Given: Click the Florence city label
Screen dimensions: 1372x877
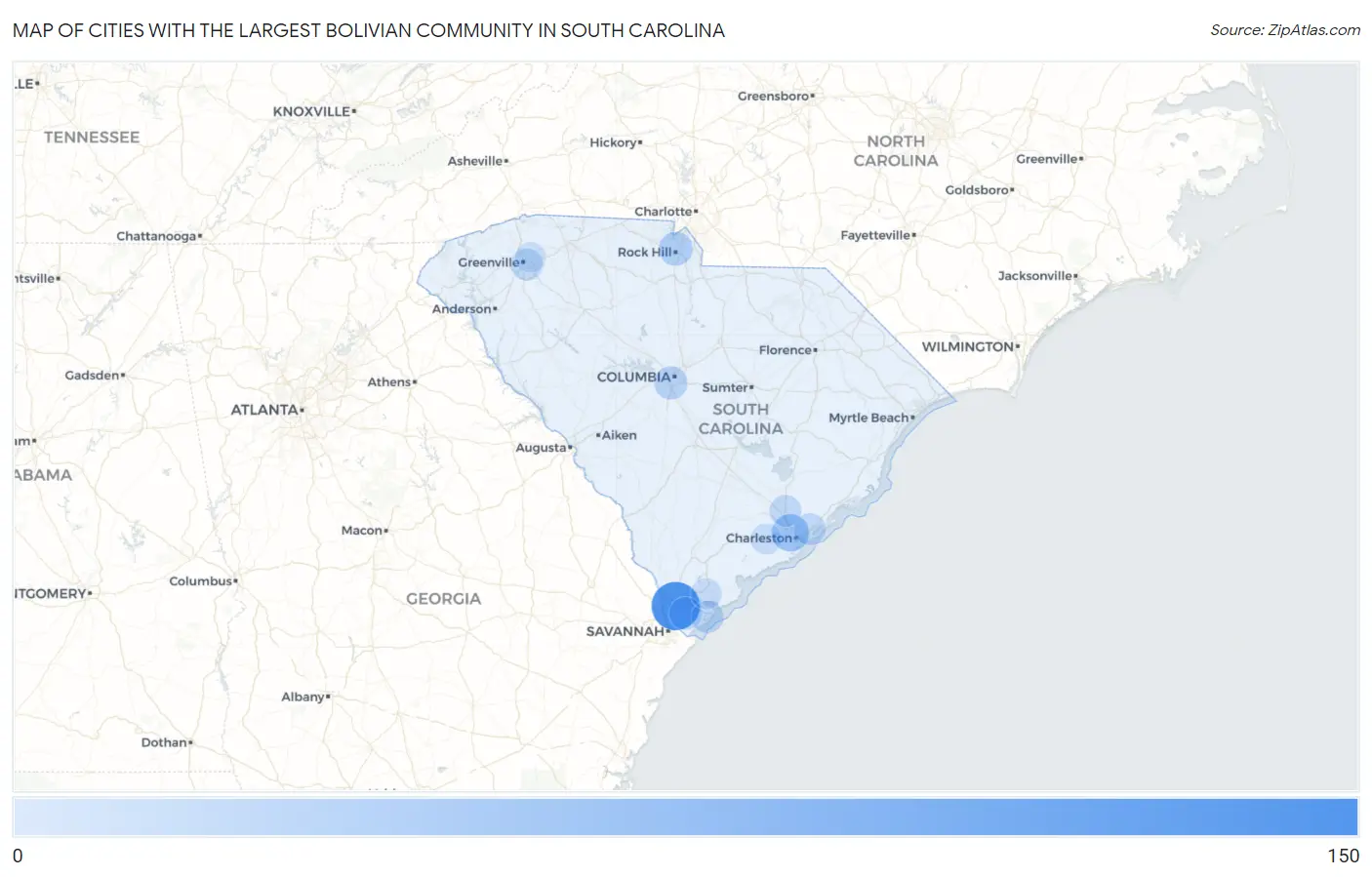Looking at the screenshot, I should tap(787, 350).
